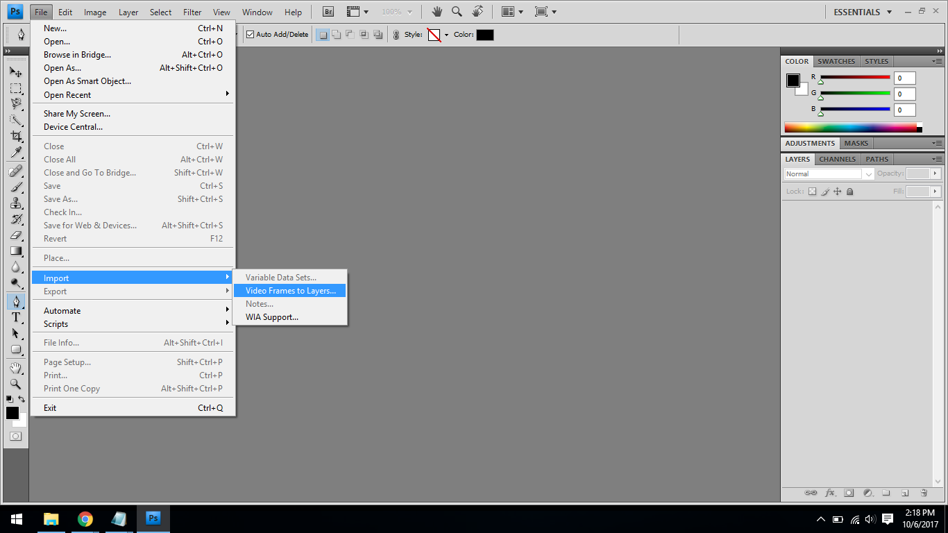
Task: Choose Exit from the File menu
Action: [134, 407]
